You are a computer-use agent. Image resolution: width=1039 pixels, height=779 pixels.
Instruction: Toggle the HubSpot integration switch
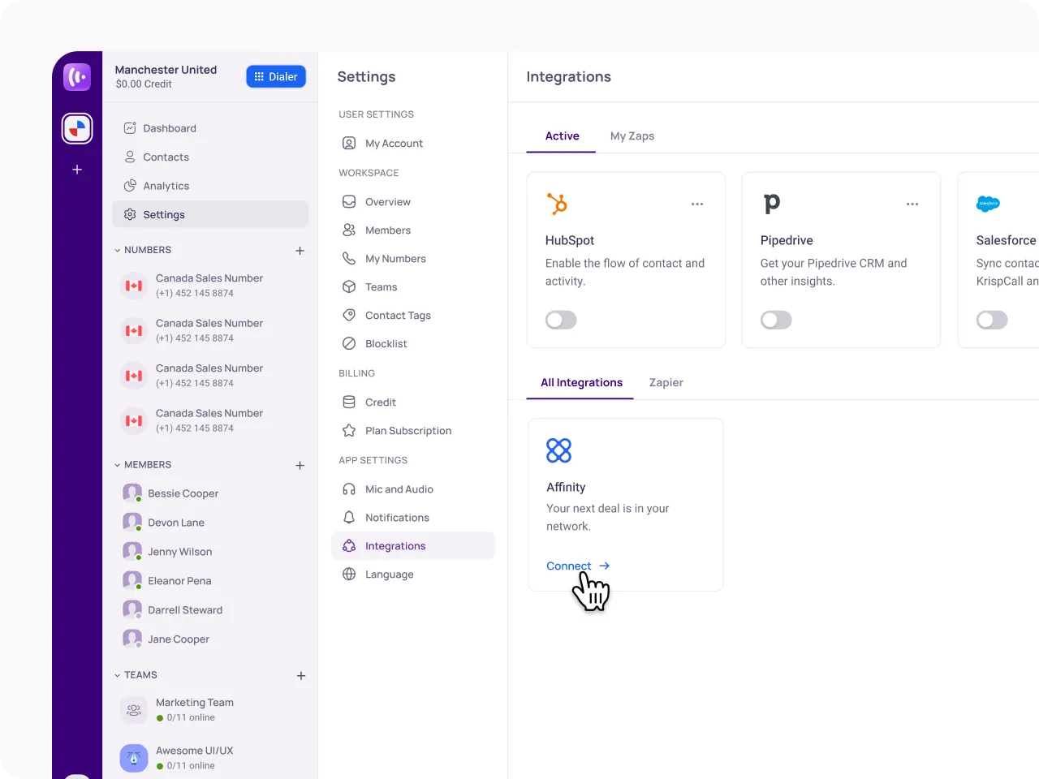(x=561, y=320)
